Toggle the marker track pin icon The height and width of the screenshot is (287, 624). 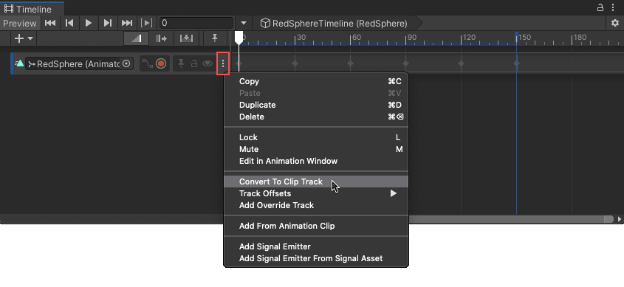coord(215,38)
